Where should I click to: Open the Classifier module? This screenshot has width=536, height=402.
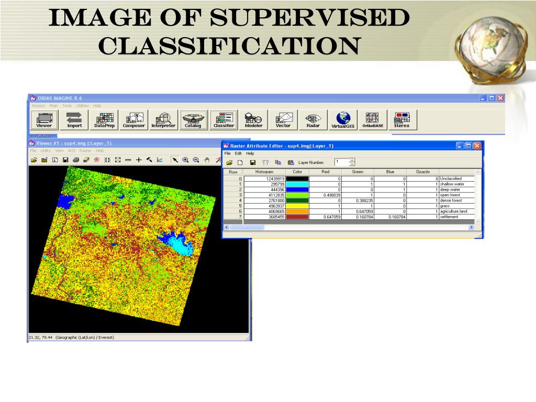click(224, 120)
